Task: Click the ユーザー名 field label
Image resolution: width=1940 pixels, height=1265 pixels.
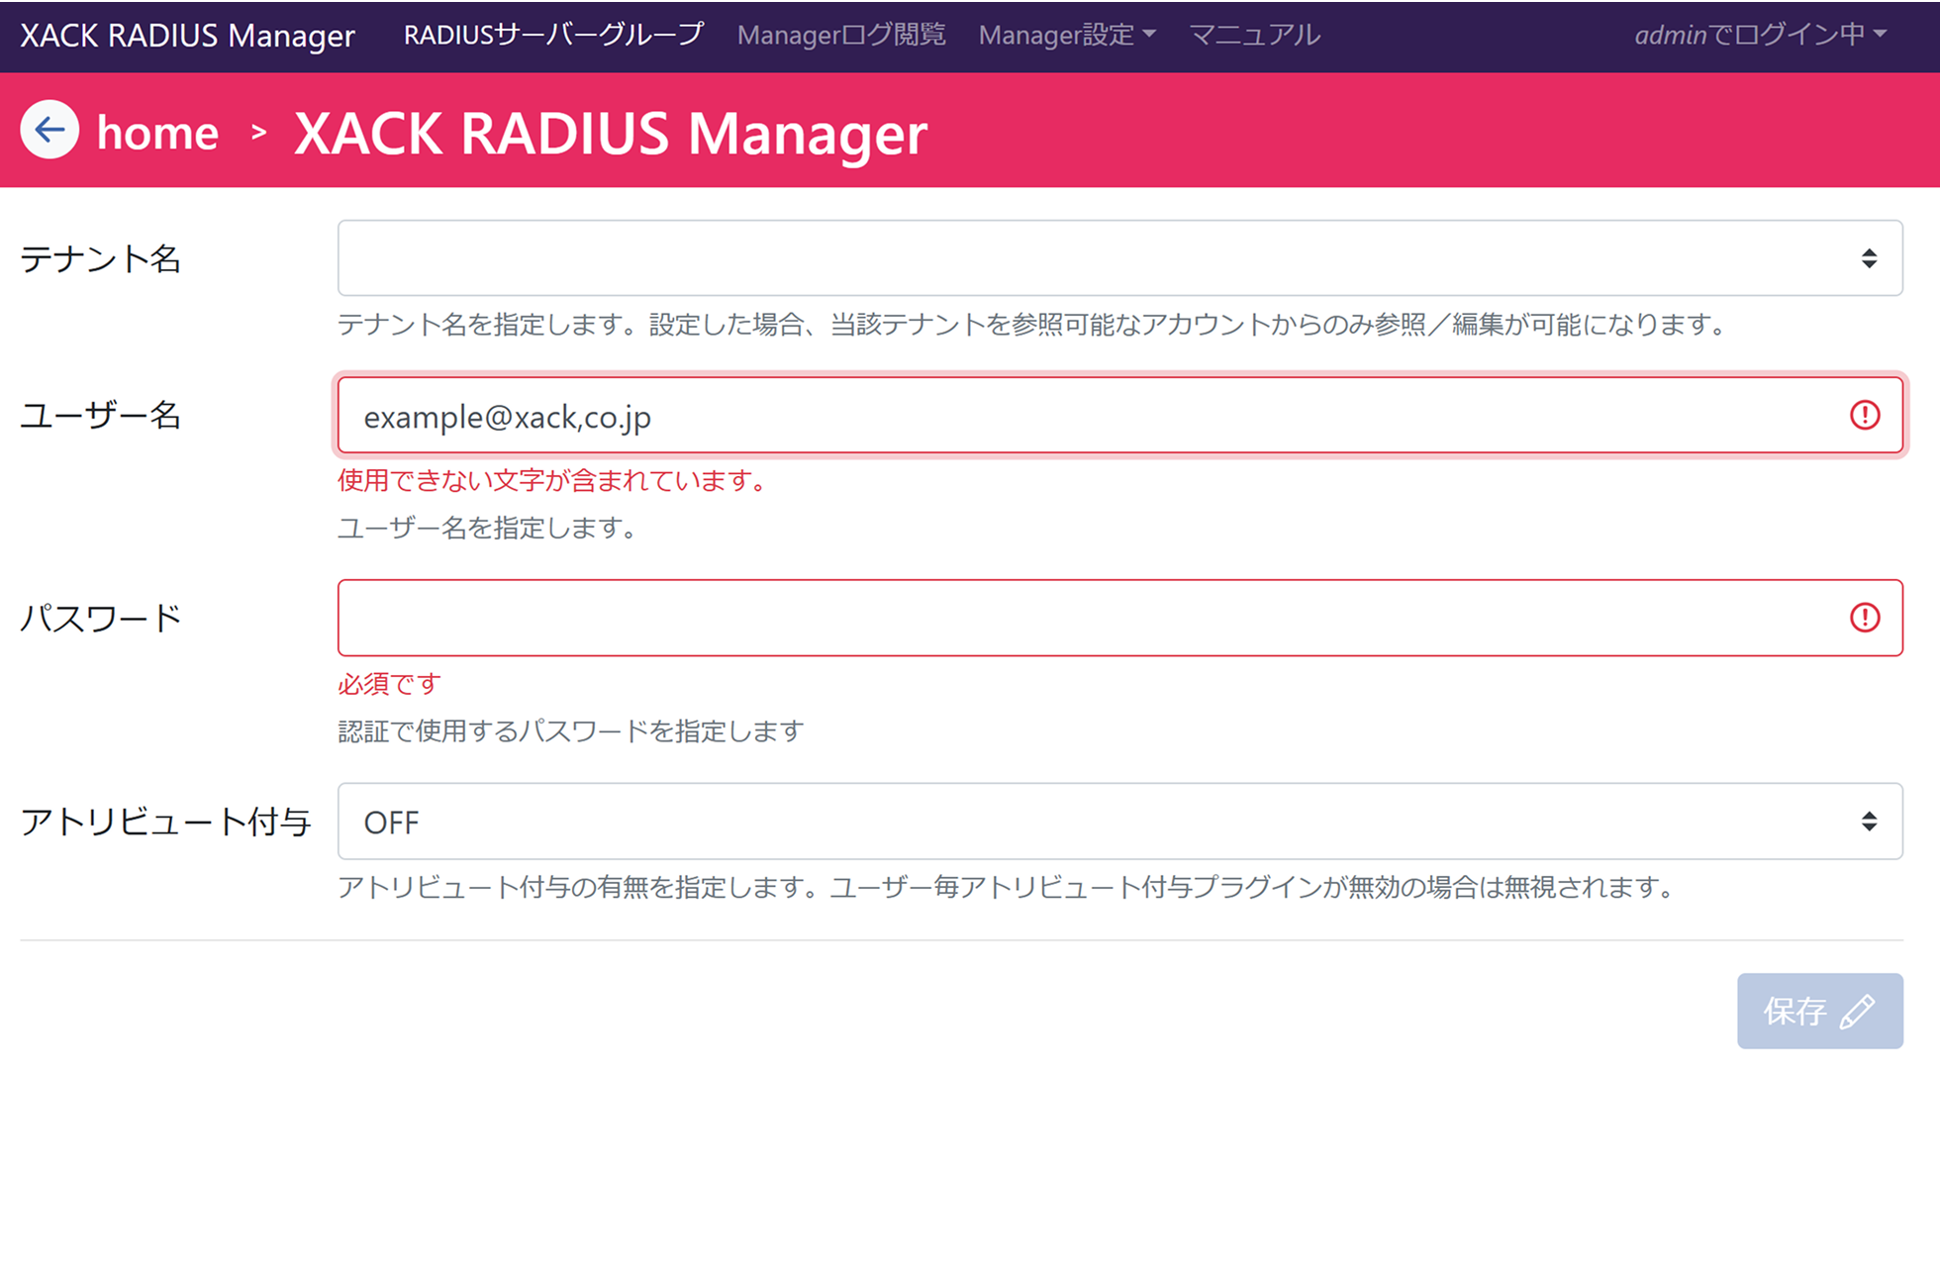Action: point(101,415)
